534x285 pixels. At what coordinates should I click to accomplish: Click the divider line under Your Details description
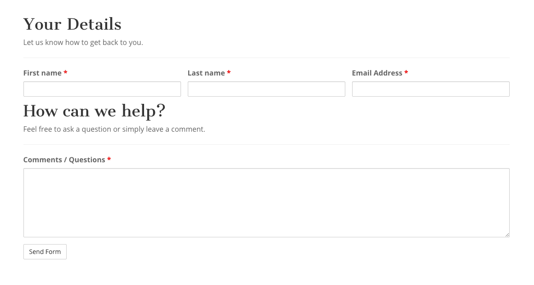tap(266, 58)
